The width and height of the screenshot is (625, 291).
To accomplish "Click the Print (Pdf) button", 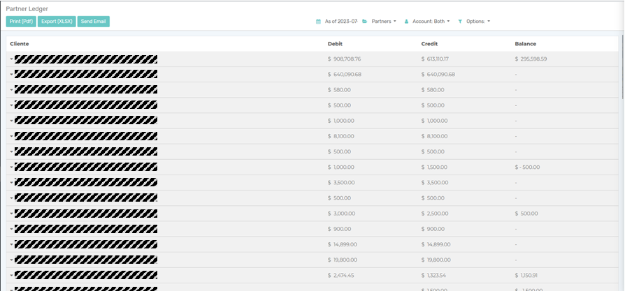I will [21, 22].
